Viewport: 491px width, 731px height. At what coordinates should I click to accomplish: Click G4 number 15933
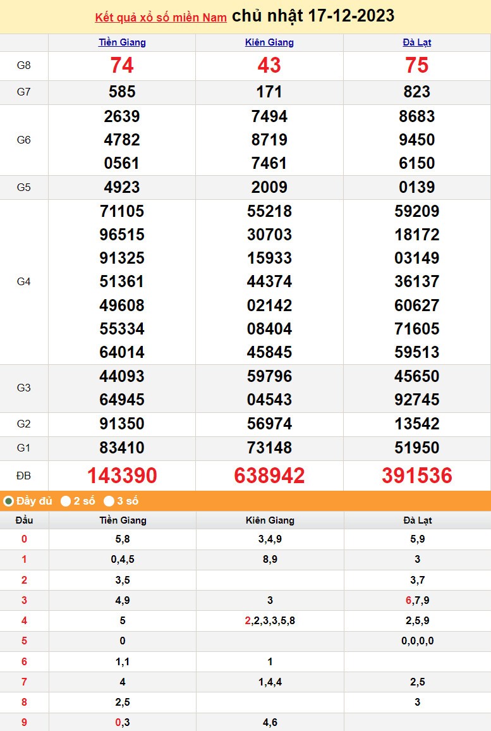pos(269,258)
